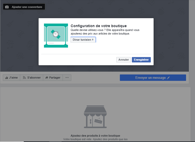Click the closed store icon
This screenshot has height=142, width=195.
tap(95, 117)
